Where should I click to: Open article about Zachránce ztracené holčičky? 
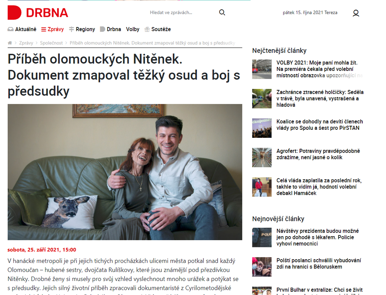click(x=320, y=98)
